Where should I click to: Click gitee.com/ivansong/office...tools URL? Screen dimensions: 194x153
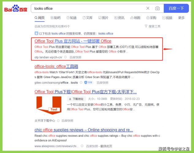pyautogui.click(x=56, y=83)
